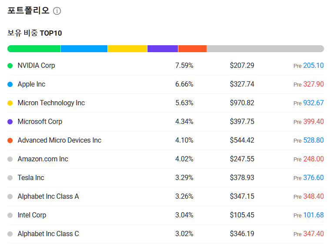The width and height of the screenshot is (331, 247).
Task: Click the purple Microsoft bar segment
Action: (163, 49)
